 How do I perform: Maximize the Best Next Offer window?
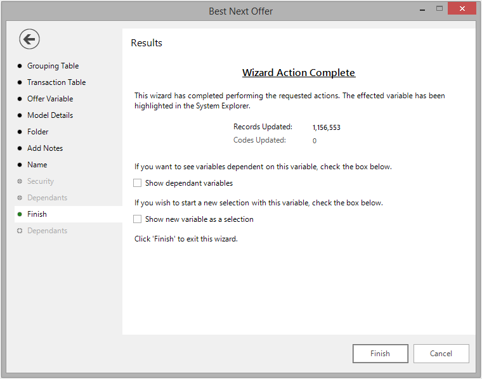tap(440, 9)
